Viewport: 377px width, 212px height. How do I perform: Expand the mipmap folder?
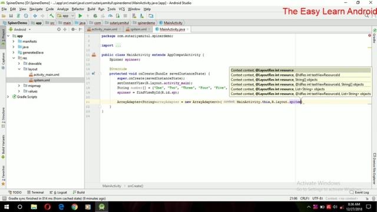click(x=19, y=85)
